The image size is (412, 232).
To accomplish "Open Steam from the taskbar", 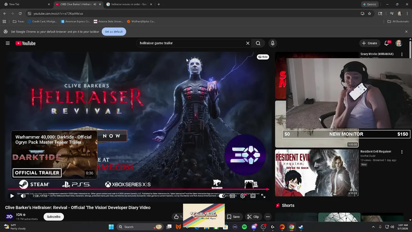I will [301, 227].
